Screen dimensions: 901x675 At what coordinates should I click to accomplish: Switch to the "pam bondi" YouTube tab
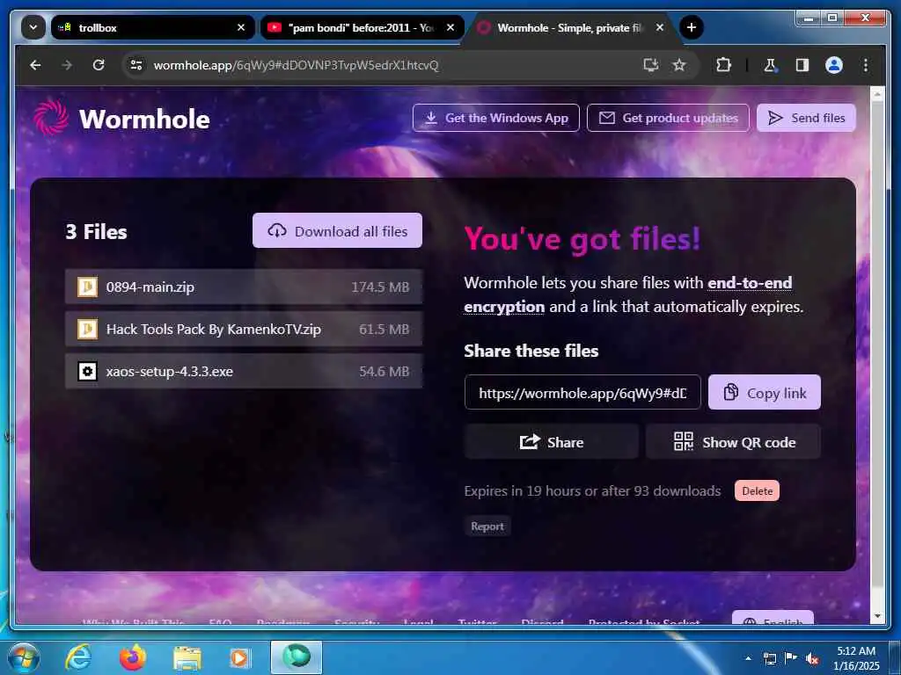pyautogui.click(x=362, y=27)
